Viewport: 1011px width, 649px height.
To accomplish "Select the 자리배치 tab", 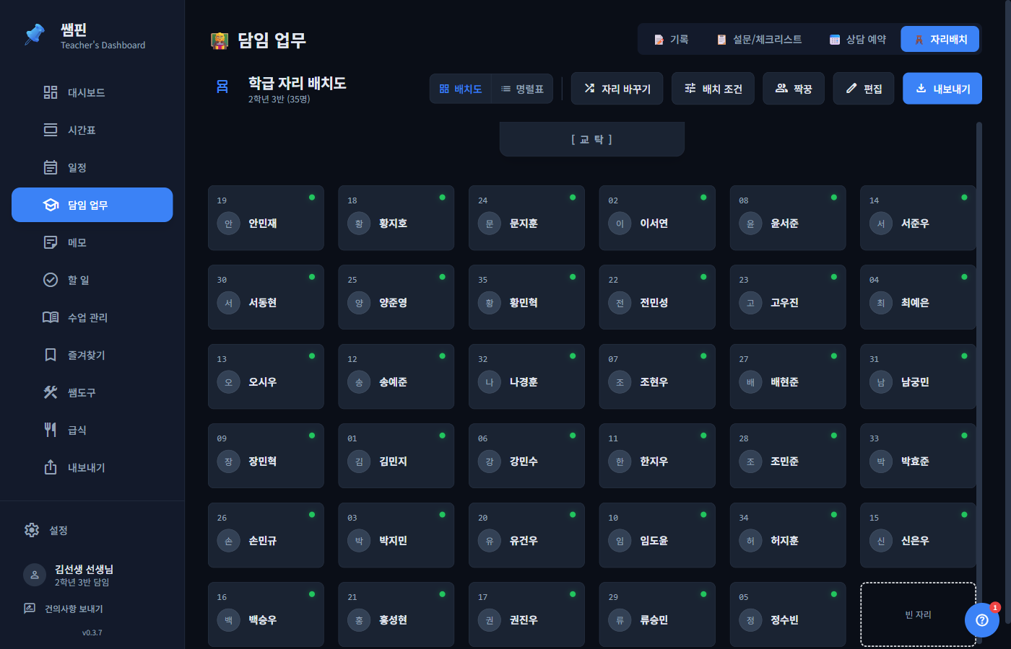I will [x=940, y=39].
